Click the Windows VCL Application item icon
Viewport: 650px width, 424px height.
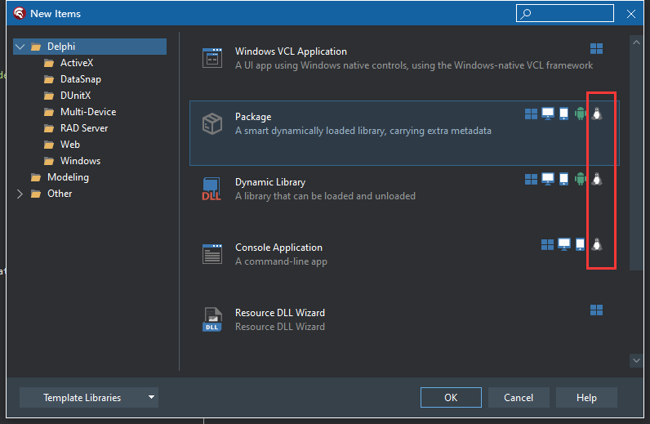[212, 58]
